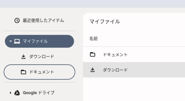185x101 pixels.
Task: Select the マイファイル label in the sidebar
Action: pyautogui.click(x=35, y=41)
